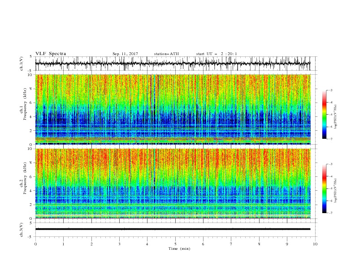The image size is (355, 274).
Task: Click the "-7" tick on the ch.2 colorbar
Action: 331,213
